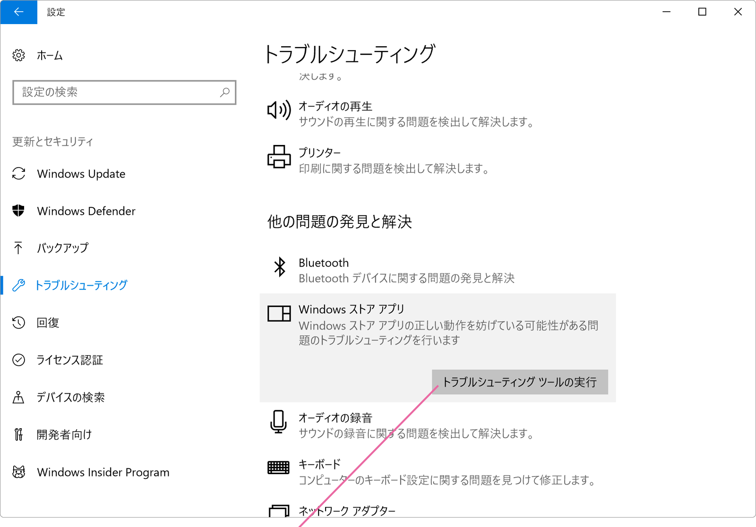Click the backup up-arrow icon
The height and width of the screenshot is (527, 756).
click(x=18, y=248)
